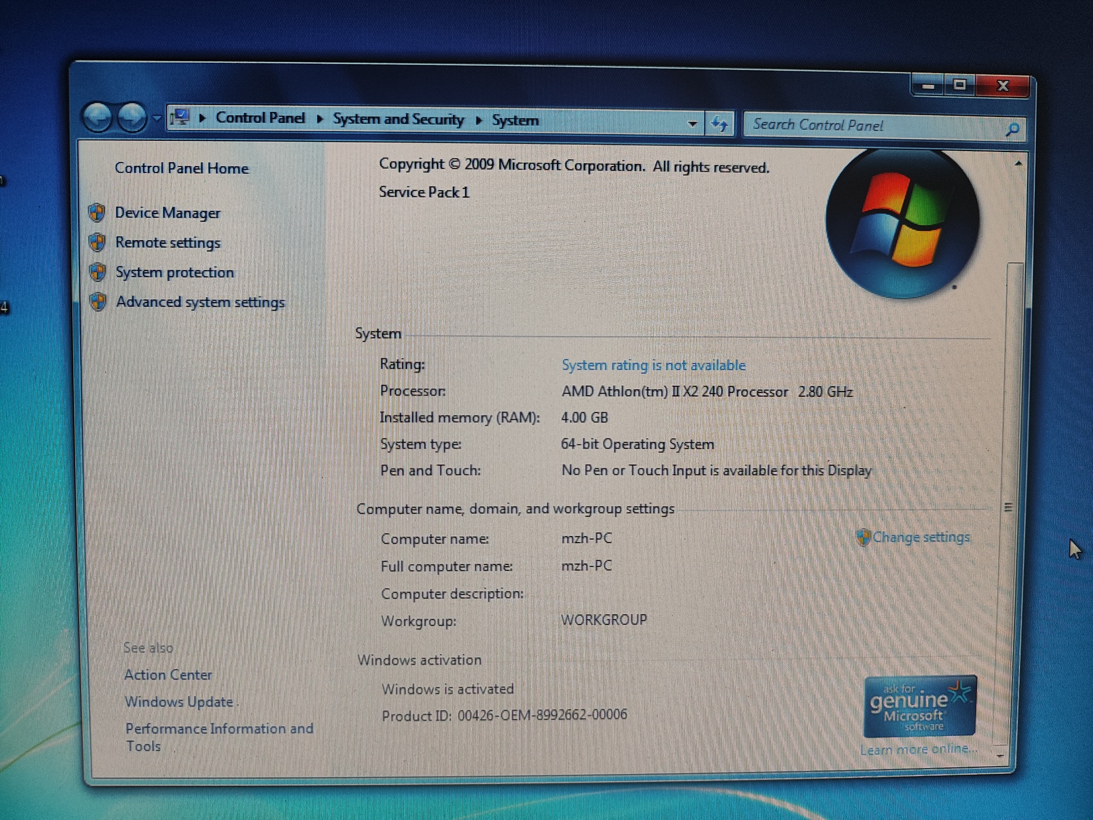Click the computer icon in address bar
The width and height of the screenshot is (1093, 820).
[180, 117]
